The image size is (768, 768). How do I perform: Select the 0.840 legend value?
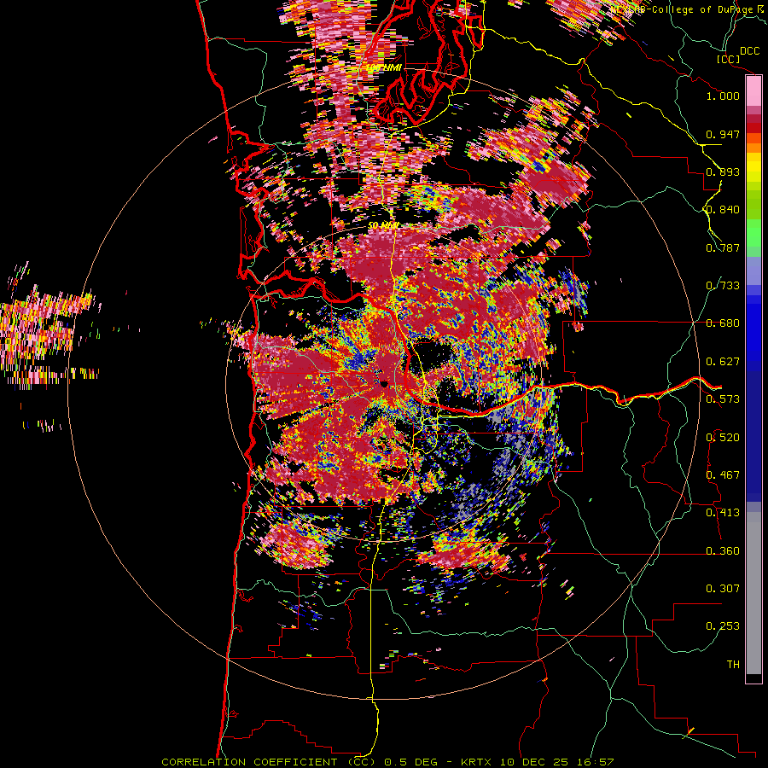pos(723,210)
